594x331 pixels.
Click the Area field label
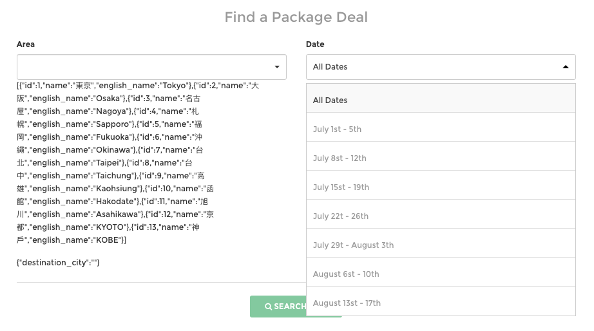pos(26,44)
